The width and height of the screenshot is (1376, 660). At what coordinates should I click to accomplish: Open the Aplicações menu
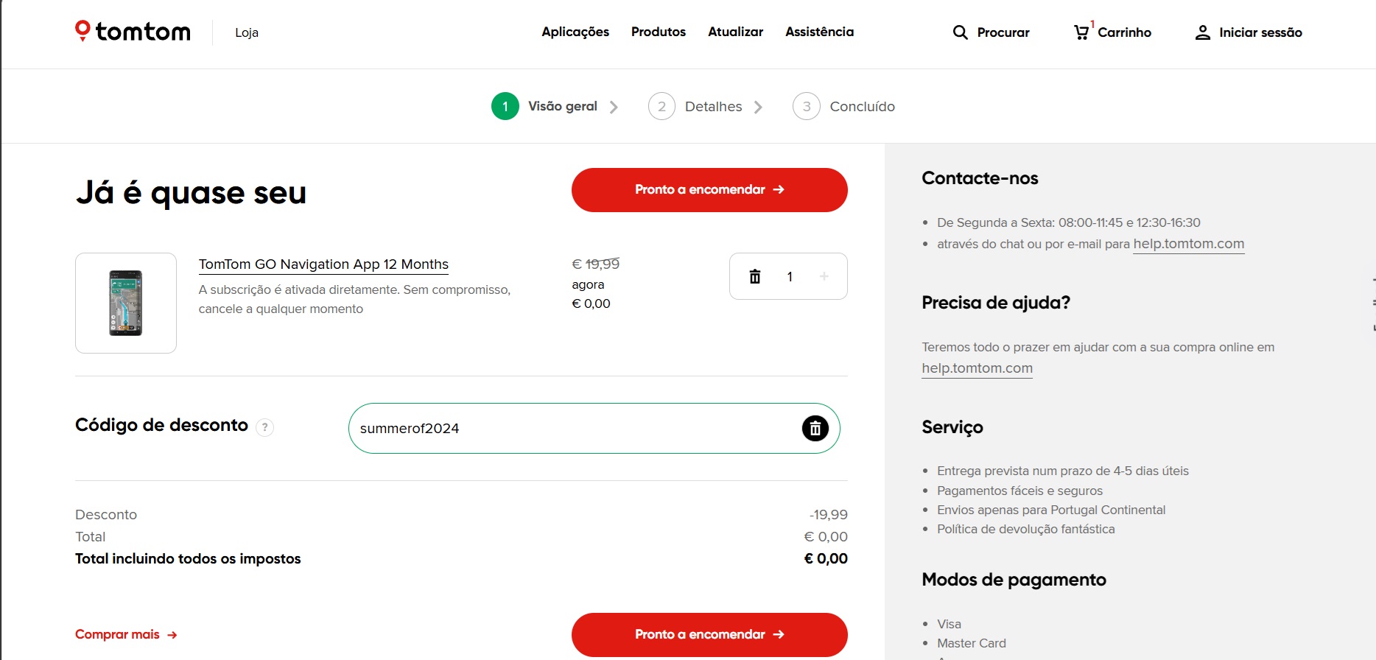coord(575,32)
